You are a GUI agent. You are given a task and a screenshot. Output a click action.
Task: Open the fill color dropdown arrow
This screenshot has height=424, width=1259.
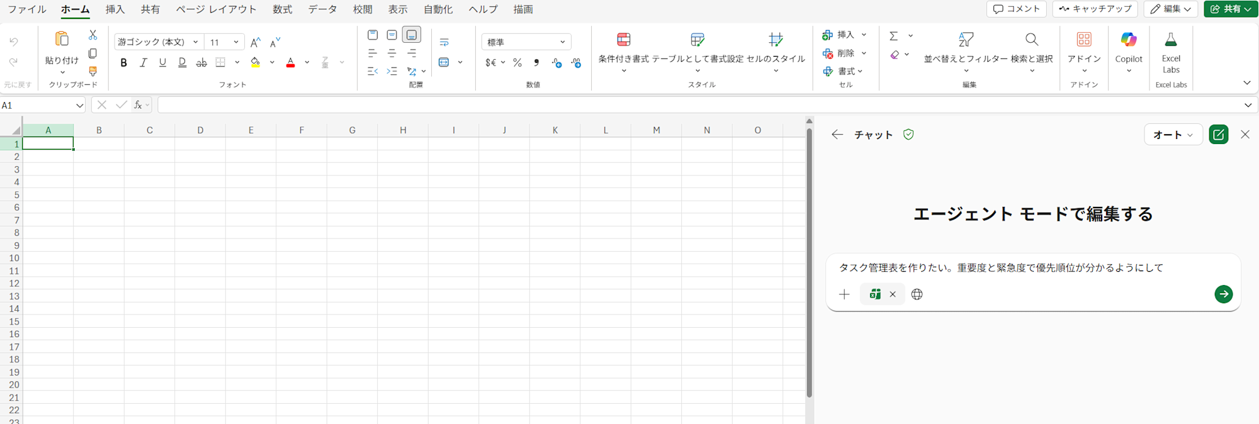272,62
